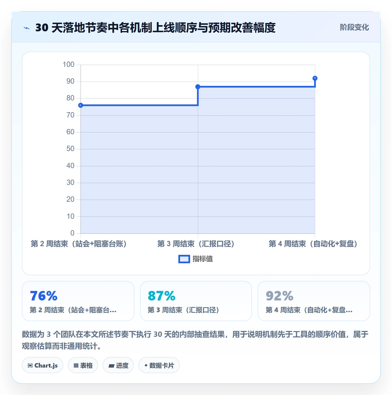Click the 92% statistic value
This screenshot has height=395, width=392.
click(279, 296)
